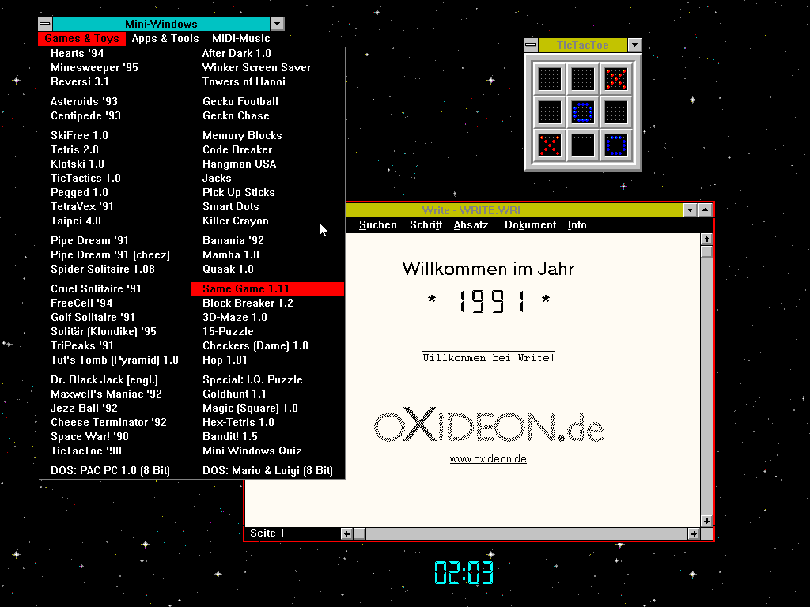Launch DOS: PAC PC 1.0 (8 Bit)
This screenshot has width=810, height=607.
point(110,471)
